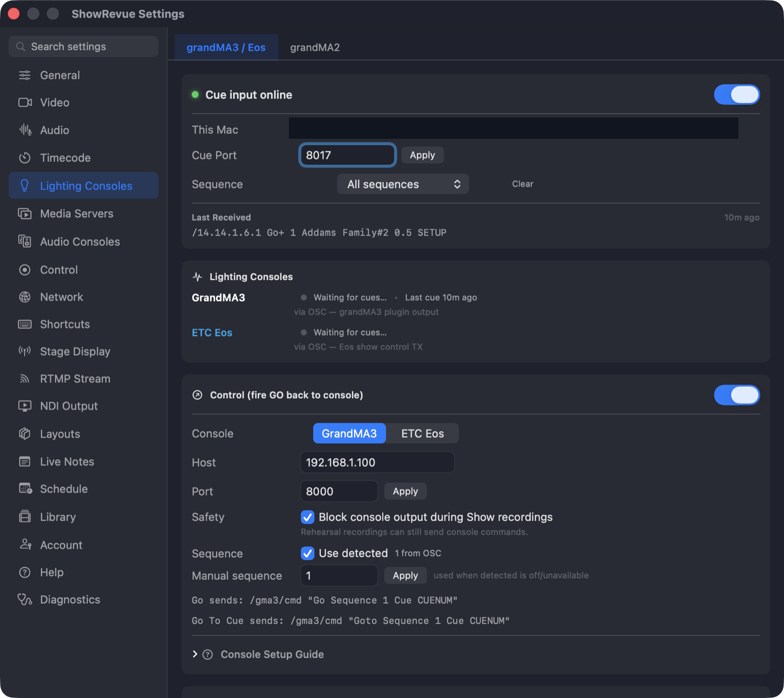This screenshot has height=698, width=784.
Task: Select the GrandMA3 console status entry
Action: 219,298
